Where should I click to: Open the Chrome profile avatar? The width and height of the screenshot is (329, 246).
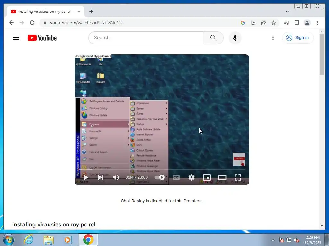click(x=307, y=23)
